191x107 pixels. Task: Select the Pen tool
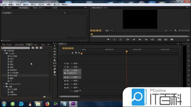click(55, 69)
